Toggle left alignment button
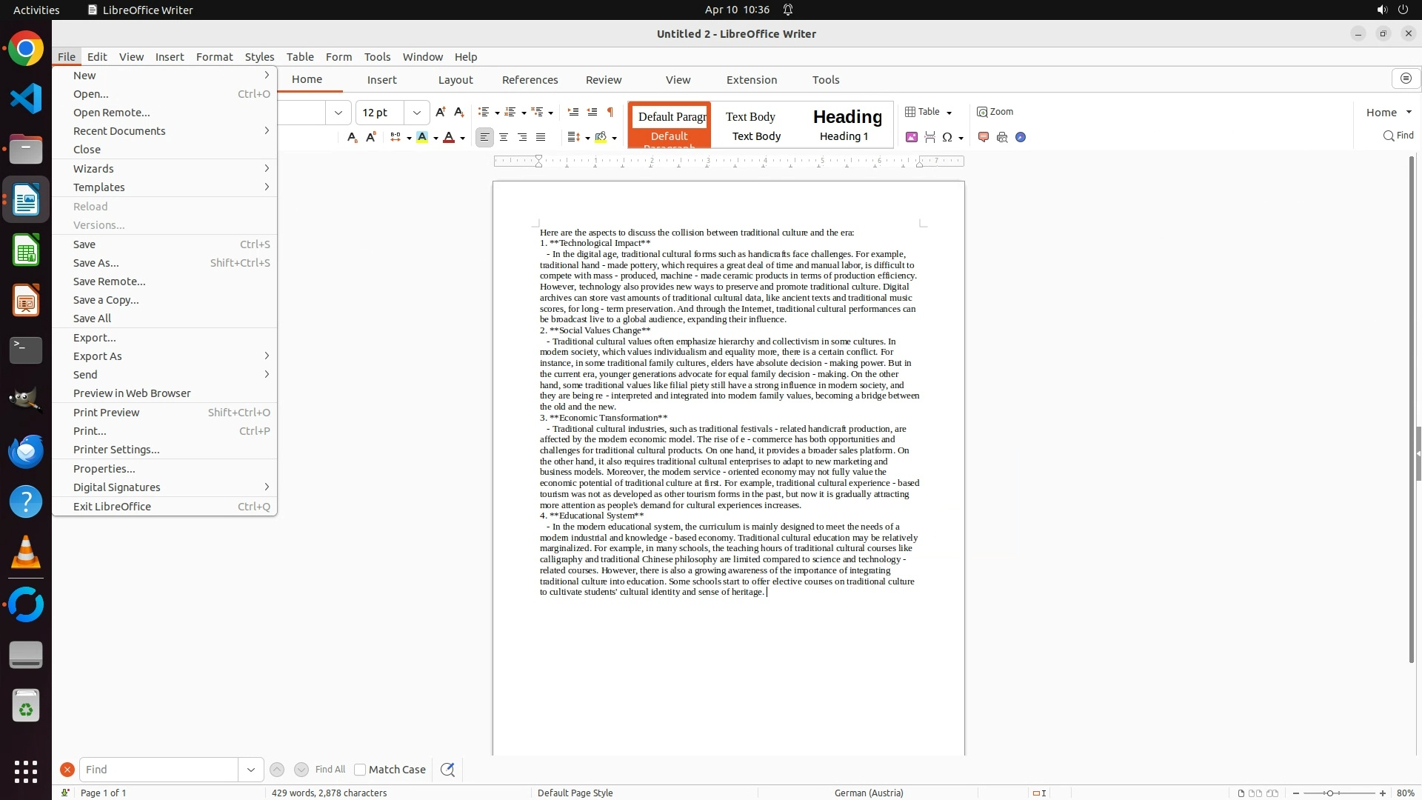Screen dimensions: 1422x800 coord(484,137)
